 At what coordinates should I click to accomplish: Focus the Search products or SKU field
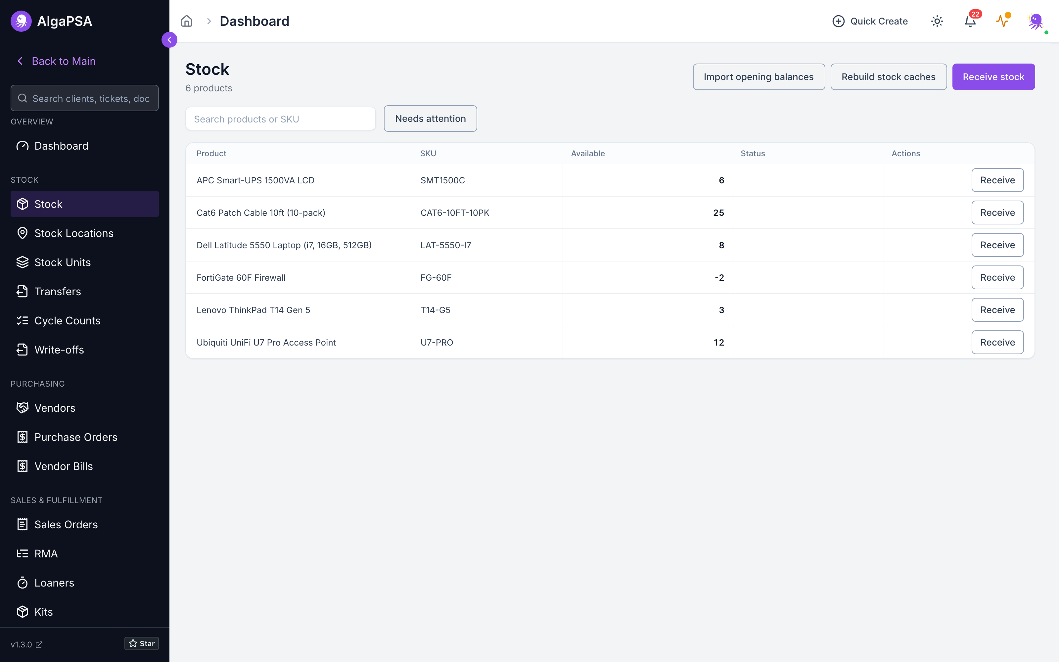click(x=281, y=118)
